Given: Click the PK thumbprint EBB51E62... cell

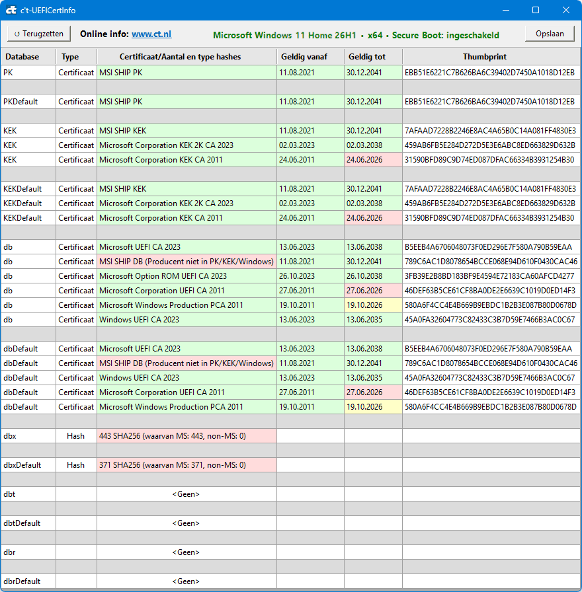Looking at the screenshot, I should [491, 73].
